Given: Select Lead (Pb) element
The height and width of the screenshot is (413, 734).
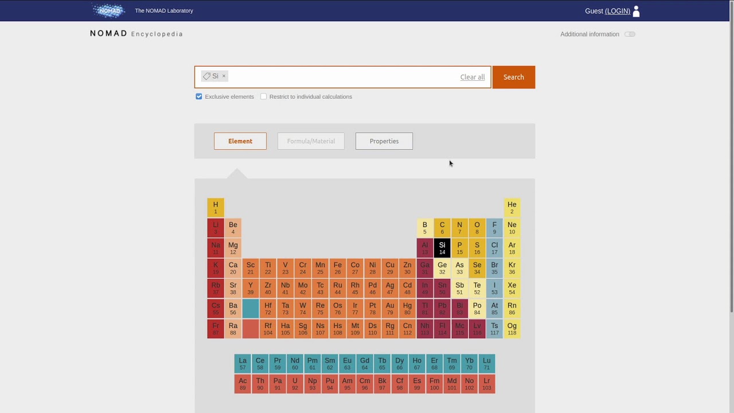Looking at the screenshot, I should point(442,309).
